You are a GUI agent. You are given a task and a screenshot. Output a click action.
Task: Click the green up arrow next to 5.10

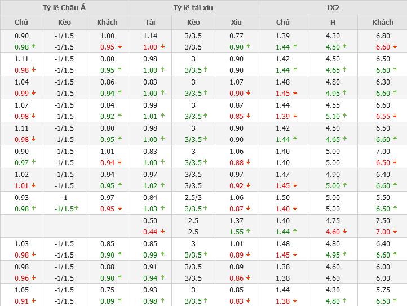[345, 116]
